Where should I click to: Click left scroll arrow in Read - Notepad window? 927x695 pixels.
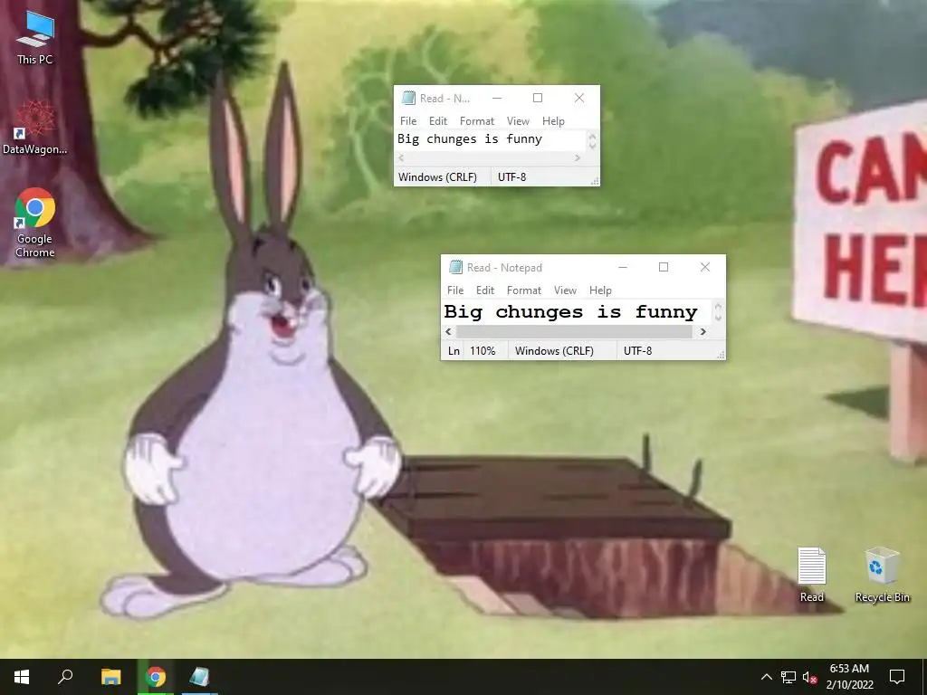coord(448,331)
